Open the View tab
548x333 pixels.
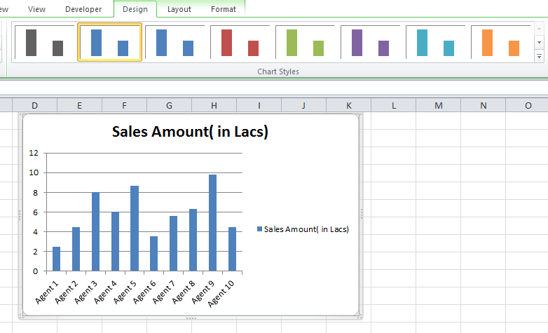pos(36,9)
